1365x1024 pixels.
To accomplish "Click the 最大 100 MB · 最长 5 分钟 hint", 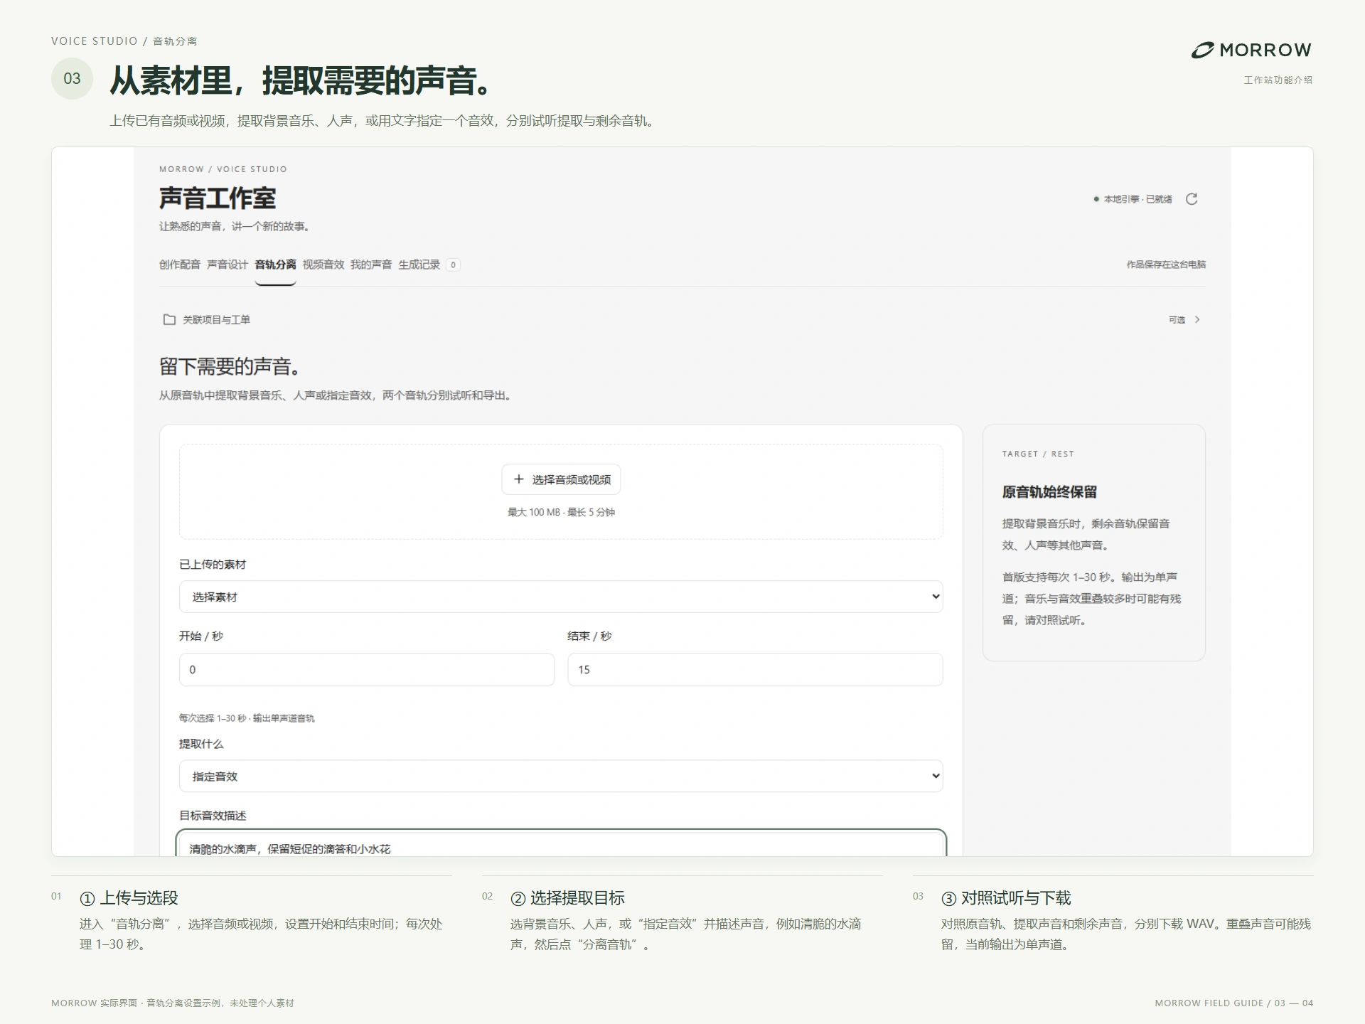I will point(561,512).
